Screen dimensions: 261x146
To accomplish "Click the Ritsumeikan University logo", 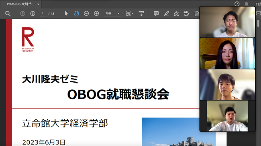I will tap(28, 39).
